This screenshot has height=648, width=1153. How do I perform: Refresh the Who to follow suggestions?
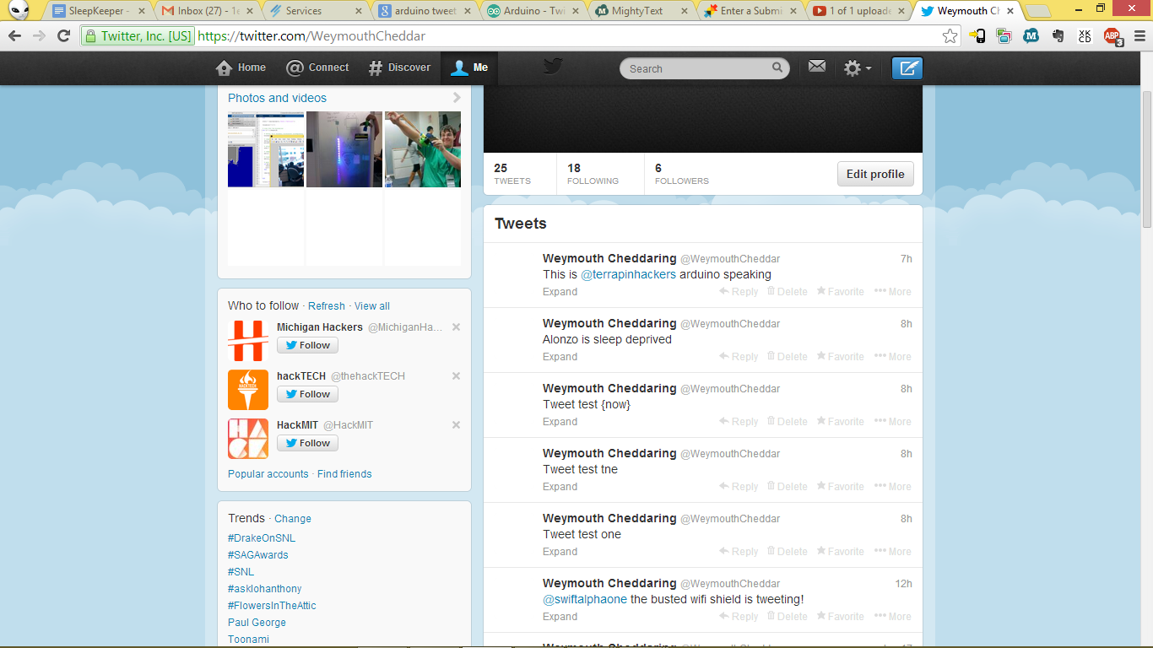click(327, 306)
